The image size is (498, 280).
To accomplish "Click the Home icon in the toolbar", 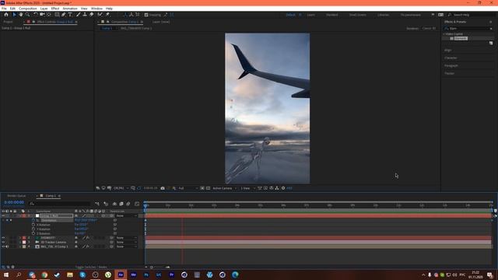I will coord(6,15).
